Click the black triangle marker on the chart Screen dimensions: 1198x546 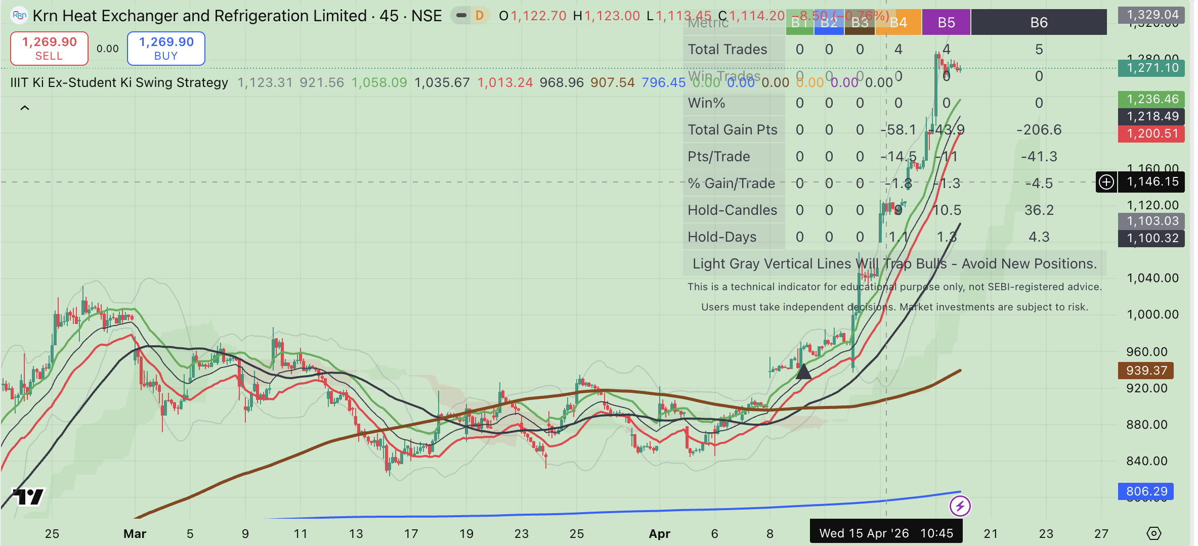(803, 372)
